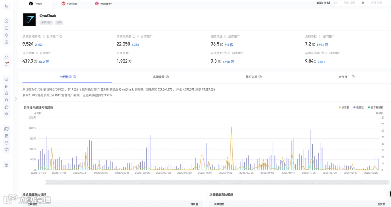Click the stamp icon in the sidebar
The width and height of the screenshot is (391, 207).
click(x=7, y=93)
